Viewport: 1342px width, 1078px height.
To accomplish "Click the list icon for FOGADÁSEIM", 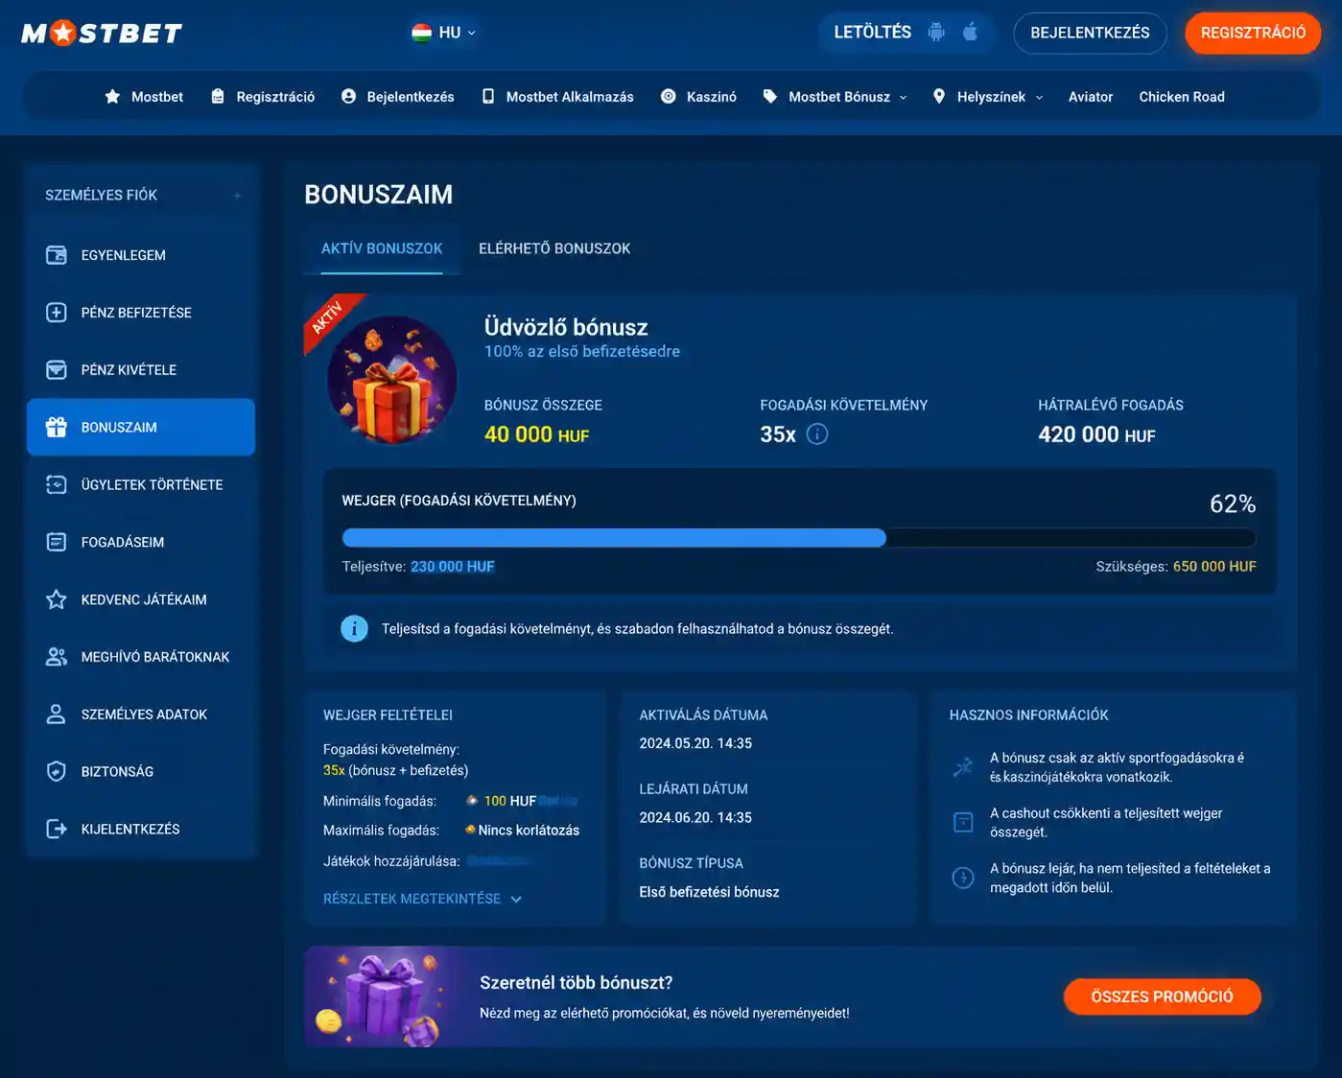I will click(x=57, y=543).
